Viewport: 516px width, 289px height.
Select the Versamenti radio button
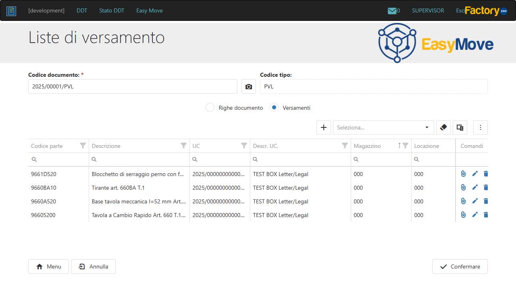274,108
